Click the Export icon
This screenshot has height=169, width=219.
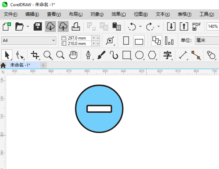click(184, 26)
